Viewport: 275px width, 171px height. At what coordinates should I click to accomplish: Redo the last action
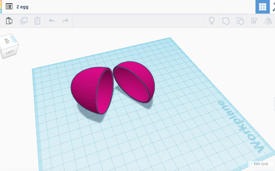(66, 21)
